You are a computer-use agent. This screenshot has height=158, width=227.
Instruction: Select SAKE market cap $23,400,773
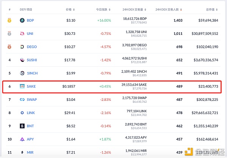pyautogui.click(x=208, y=86)
